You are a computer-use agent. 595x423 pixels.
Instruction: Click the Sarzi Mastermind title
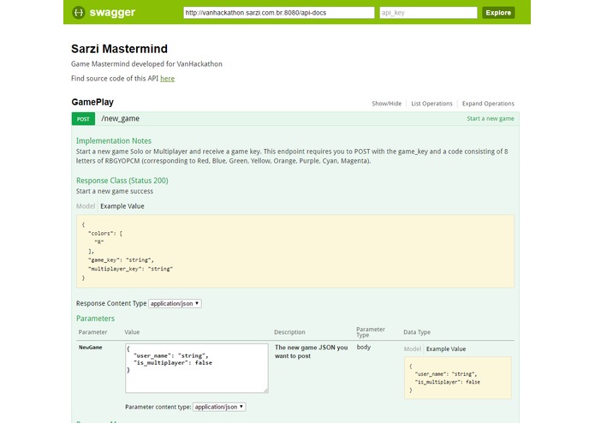coord(119,49)
